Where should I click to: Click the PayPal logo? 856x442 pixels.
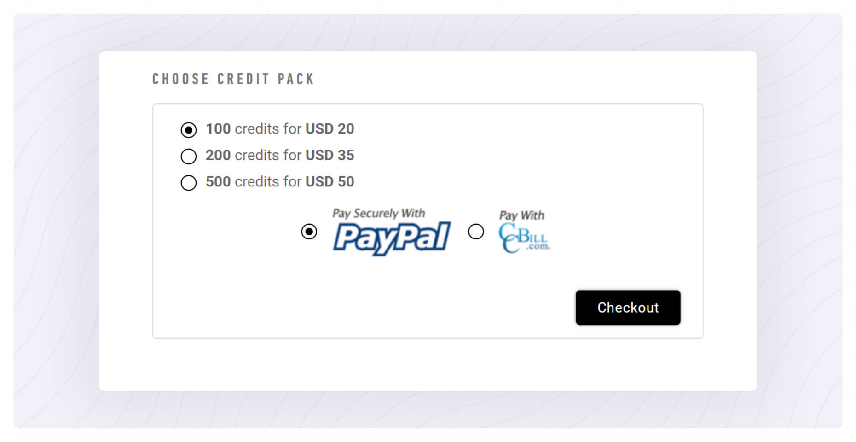[x=392, y=238]
